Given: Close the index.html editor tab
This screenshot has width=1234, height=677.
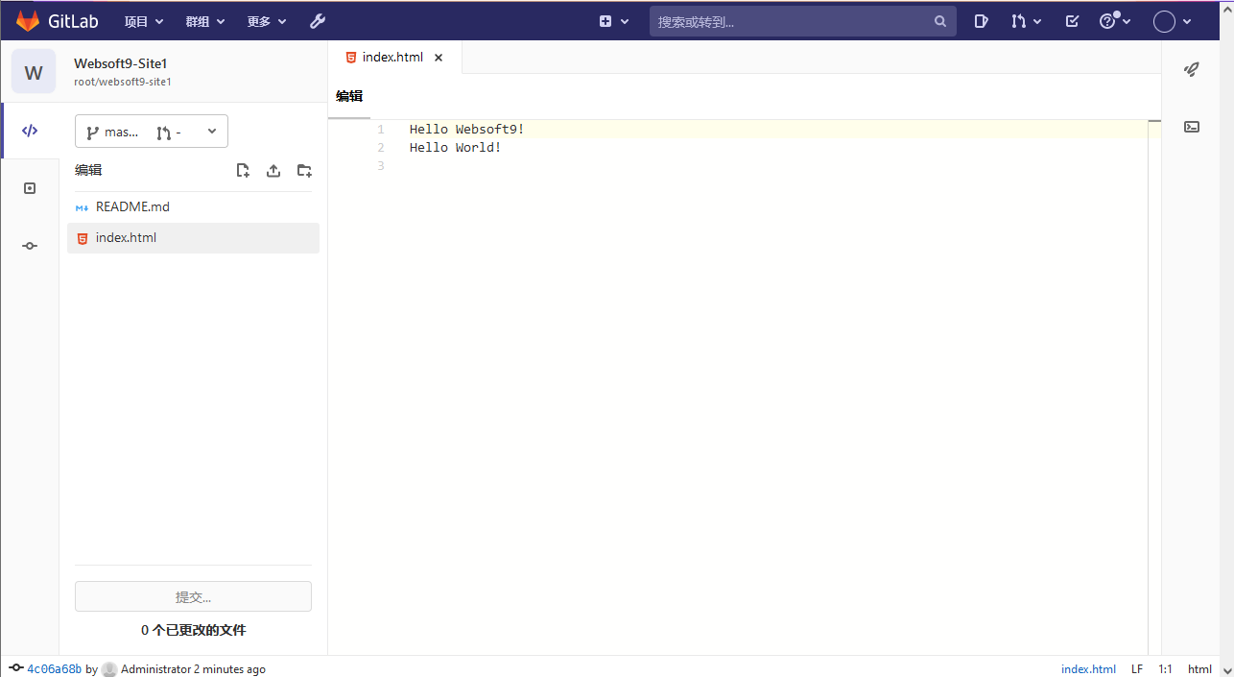Looking at the screenshot, I should tap(439, 58).
